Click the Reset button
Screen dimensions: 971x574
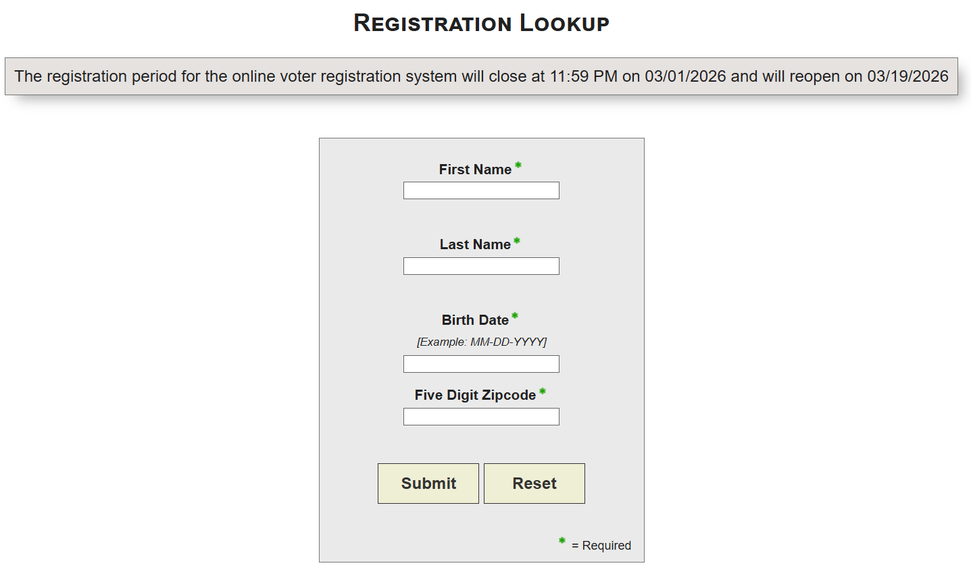pyautogui.click(x=534, y=484)
